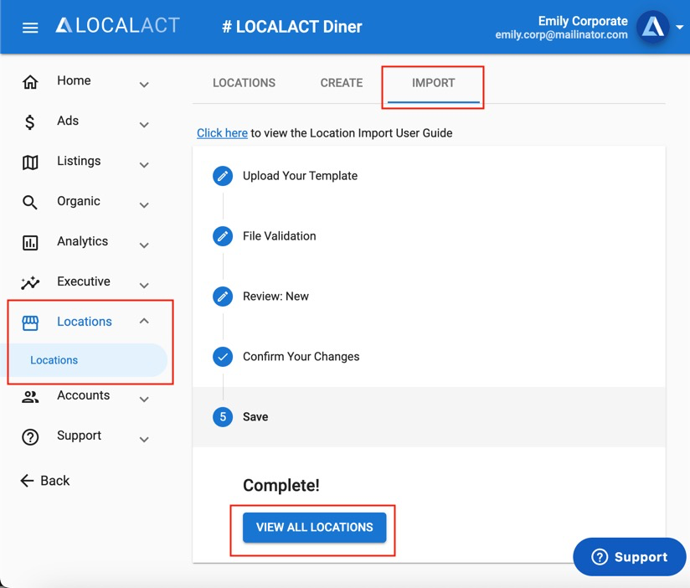Expand the Support menu chevron

click(x=144, y=439)
